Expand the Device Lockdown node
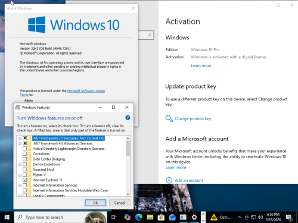Image resolution: width=298 pixels, height=223 pixels. click(x=20, y=165)
